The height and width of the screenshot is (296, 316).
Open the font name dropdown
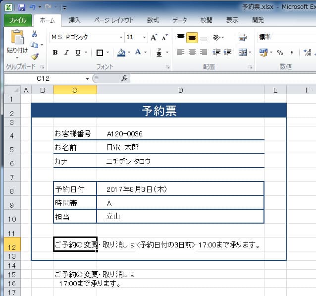[121, 38]
